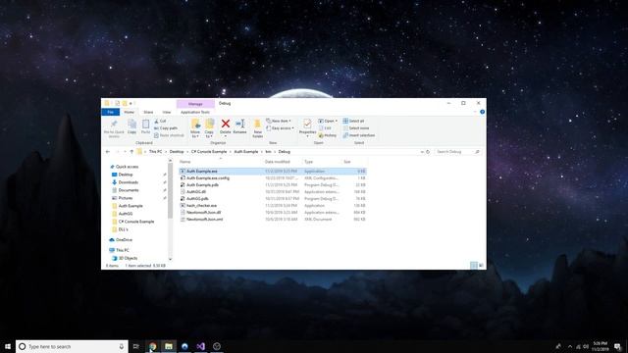
Task: Click the Help question mark icon
Action: point(482,112)
